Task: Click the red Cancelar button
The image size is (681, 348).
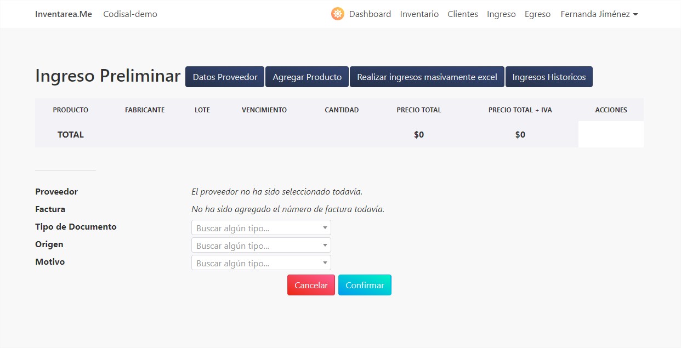Action: point(310,285)
